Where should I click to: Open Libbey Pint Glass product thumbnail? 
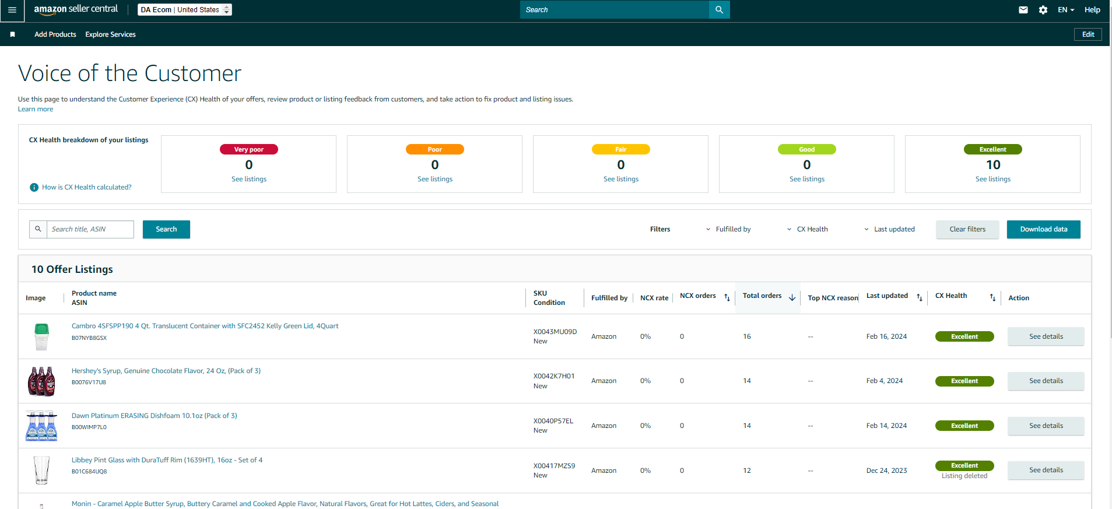(41, 471)
